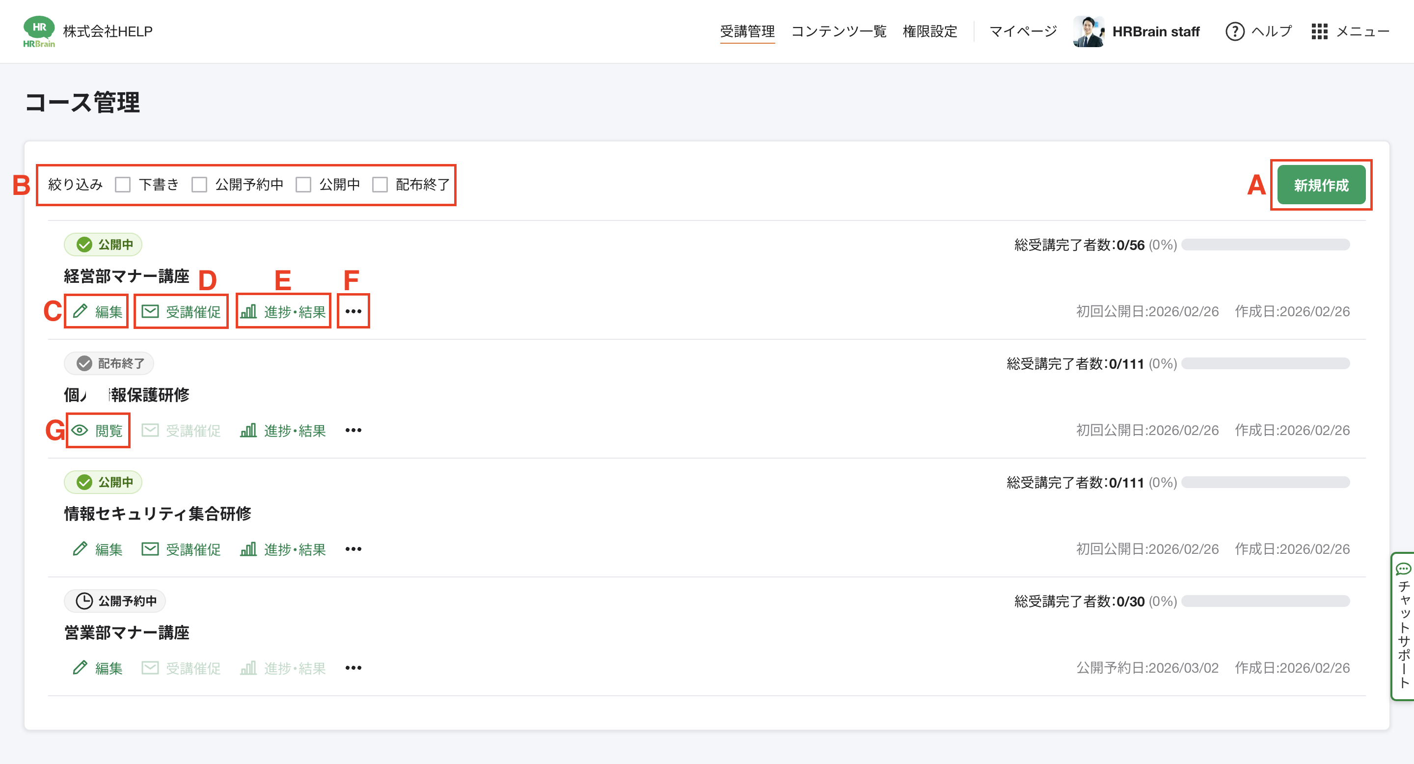Switch to the コンテンツ一覧 tab

point(838,31)
